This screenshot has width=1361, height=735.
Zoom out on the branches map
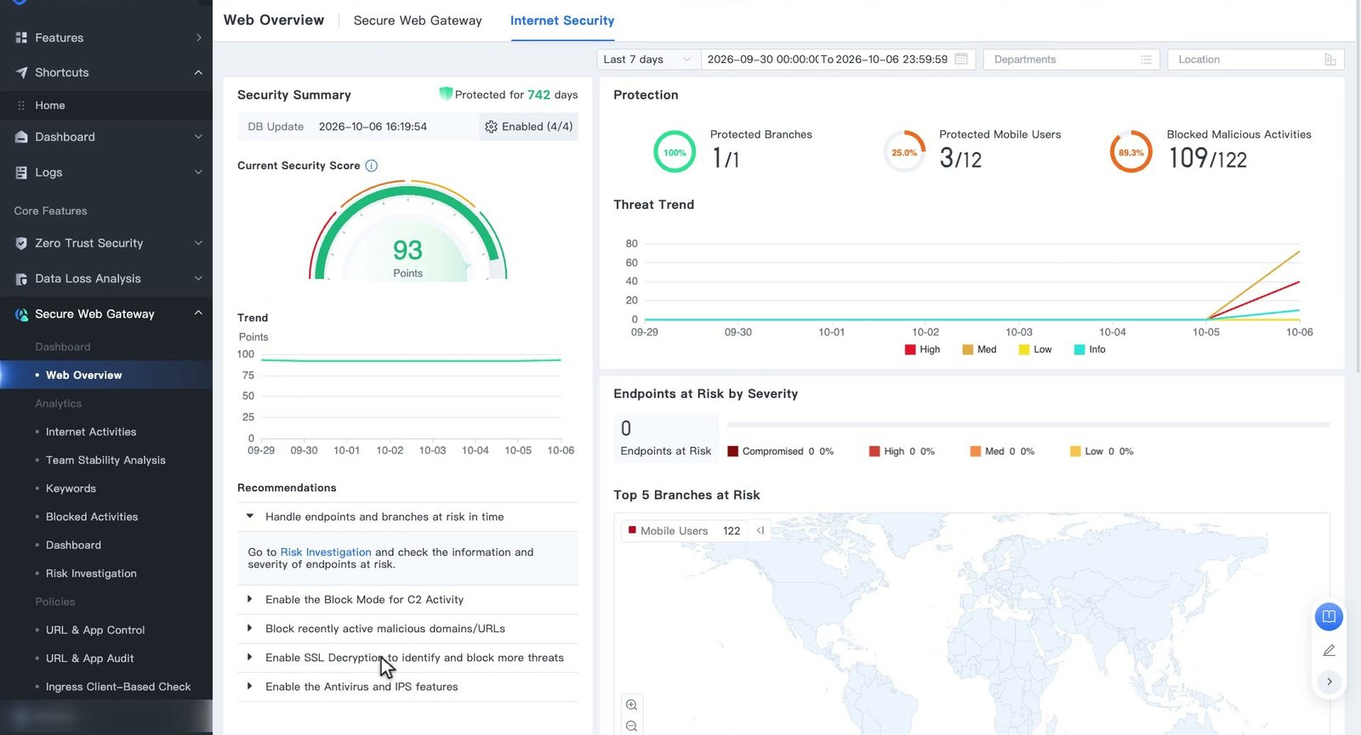(631, 727)
